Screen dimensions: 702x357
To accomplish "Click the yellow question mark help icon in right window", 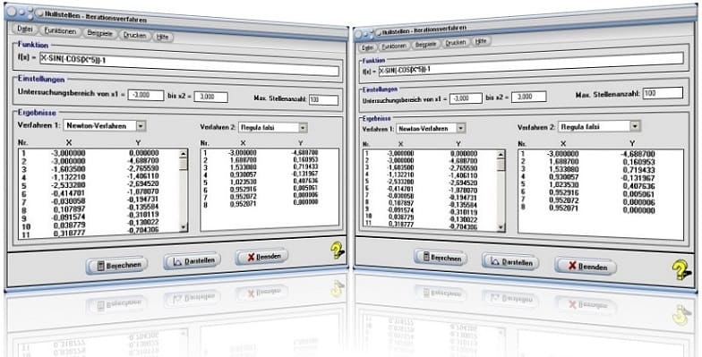I will pos(681,270).
